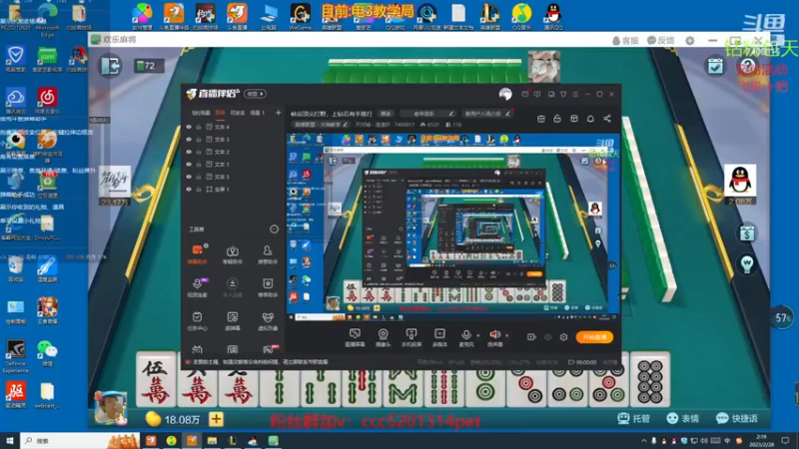Open the Windows Start menu
The width and height of the screenshot is (799, 449).
click(10, 440)
